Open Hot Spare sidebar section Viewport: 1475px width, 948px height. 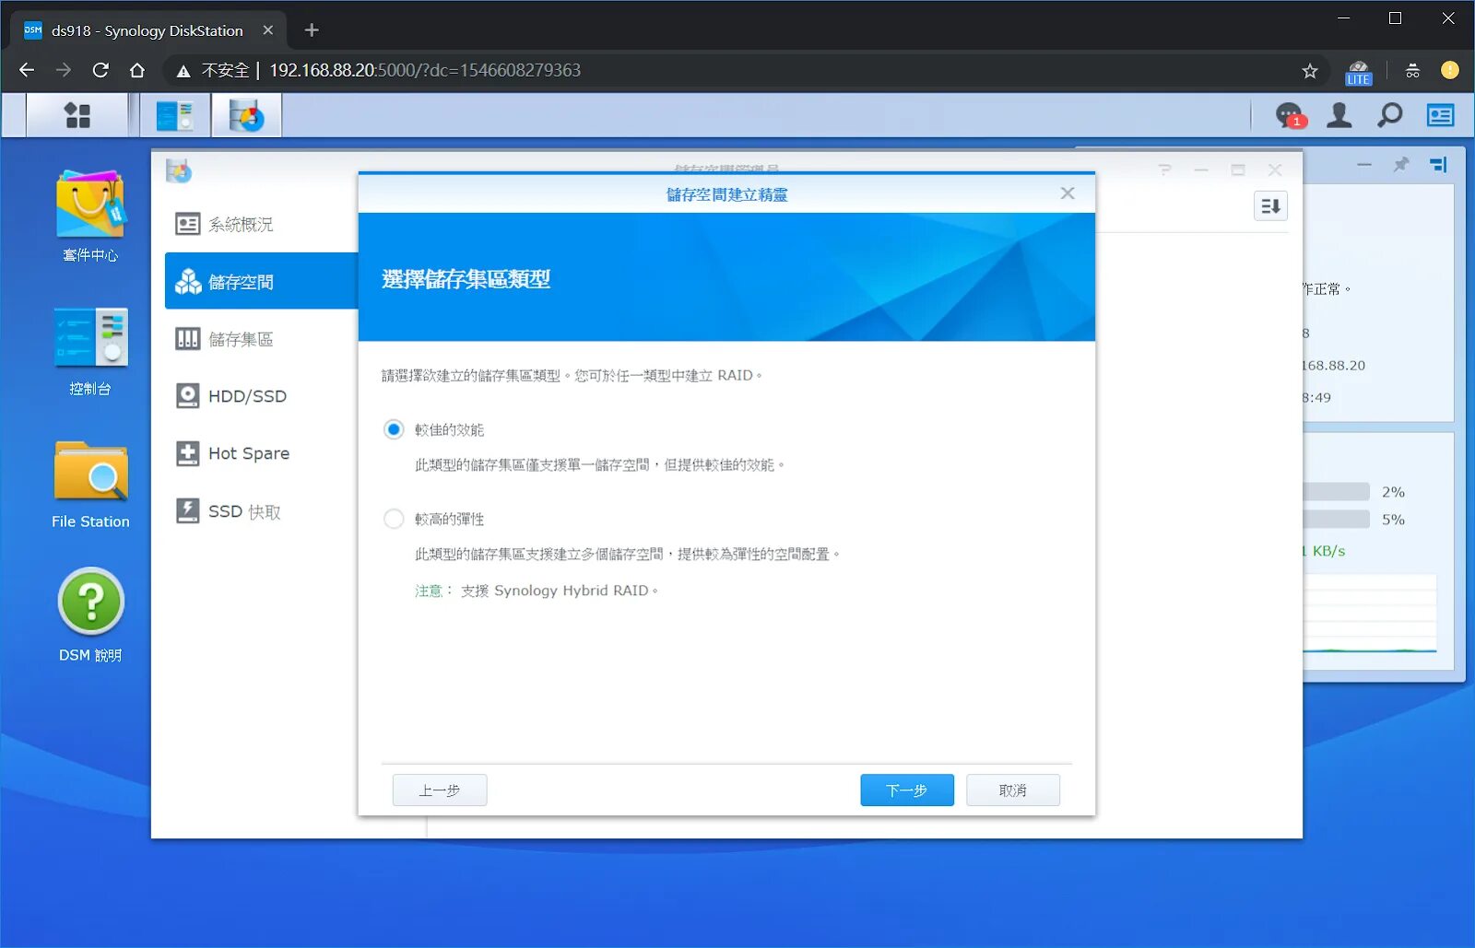coord(261,453)
